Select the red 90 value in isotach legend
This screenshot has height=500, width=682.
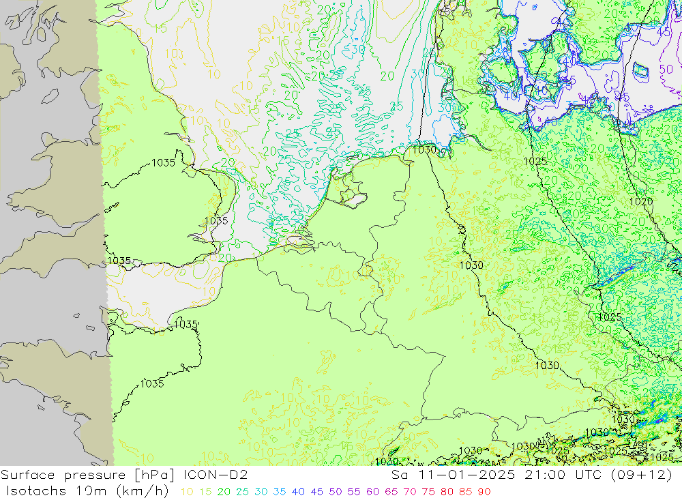coord(484,492)
